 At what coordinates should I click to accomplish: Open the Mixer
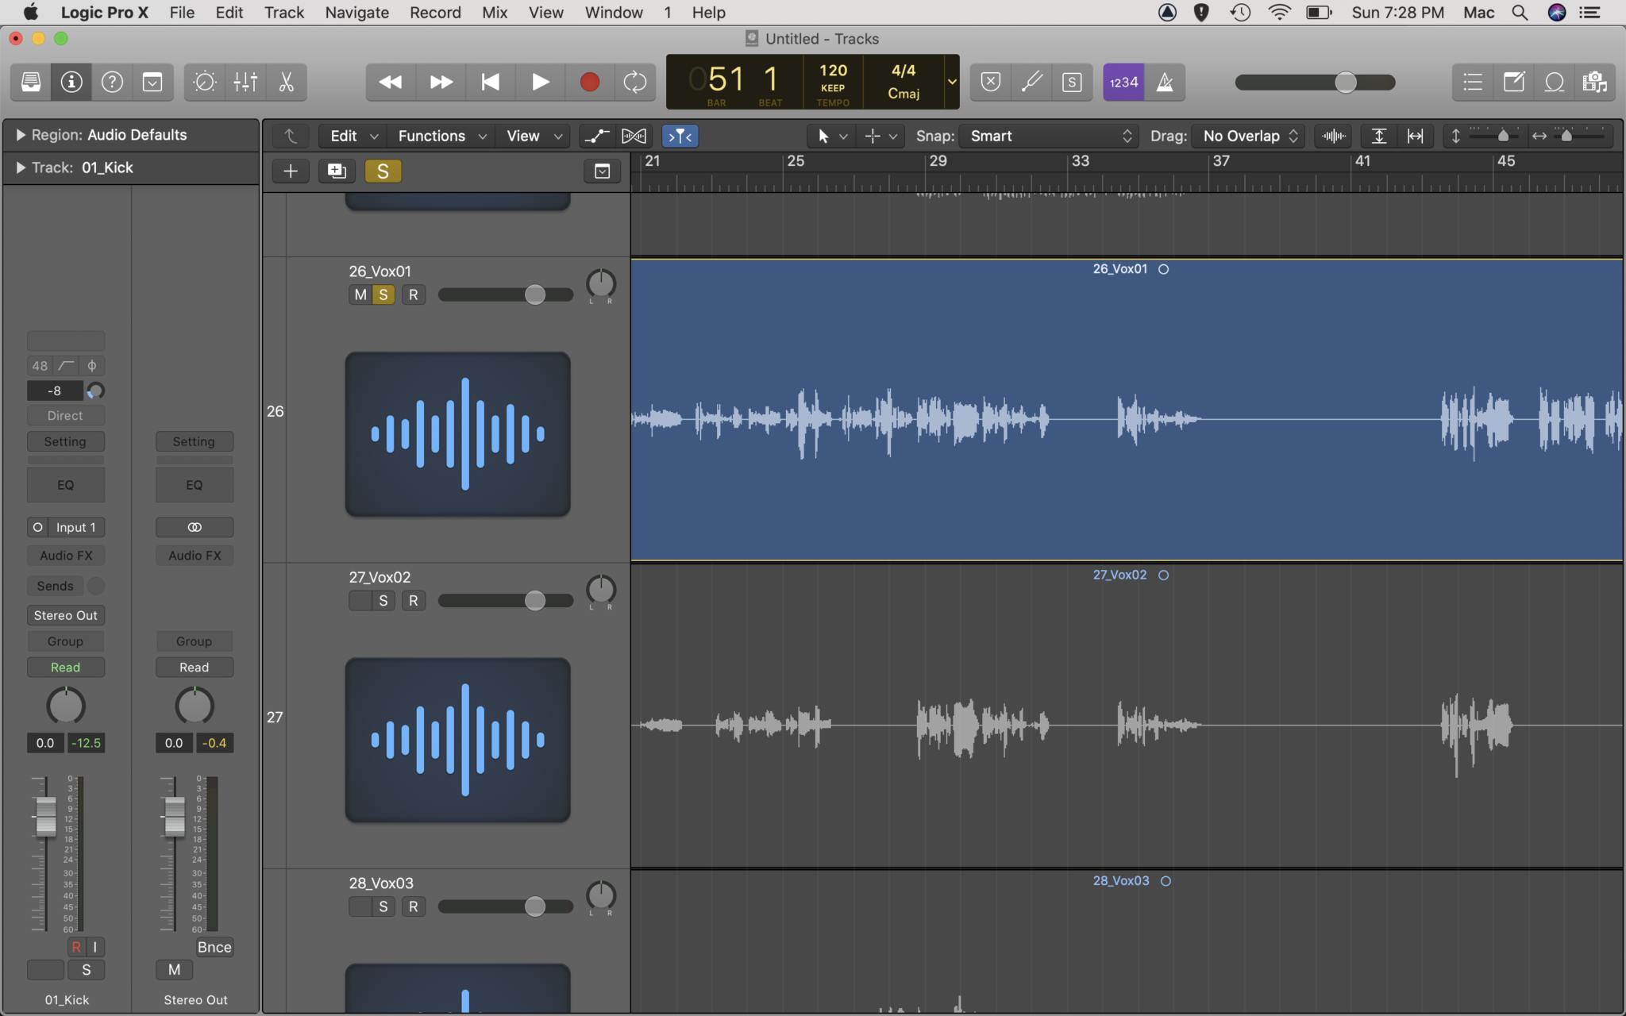[x=245, y=82]
